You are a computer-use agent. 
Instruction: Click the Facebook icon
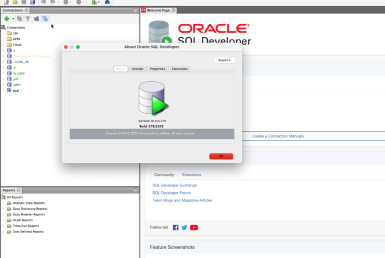click(175, 227)
